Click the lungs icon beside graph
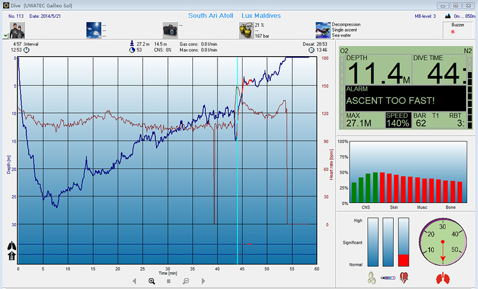478x289 pixels. point(12,246)
